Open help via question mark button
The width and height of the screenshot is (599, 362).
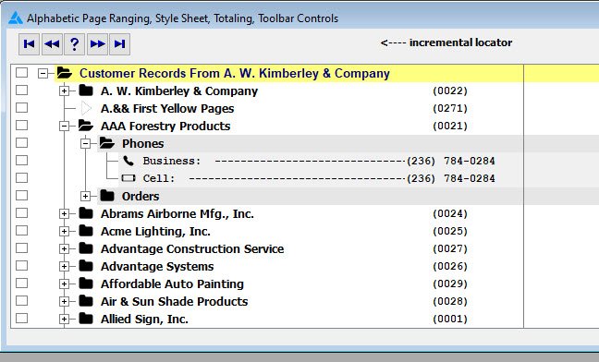click(x=74, y=44)
